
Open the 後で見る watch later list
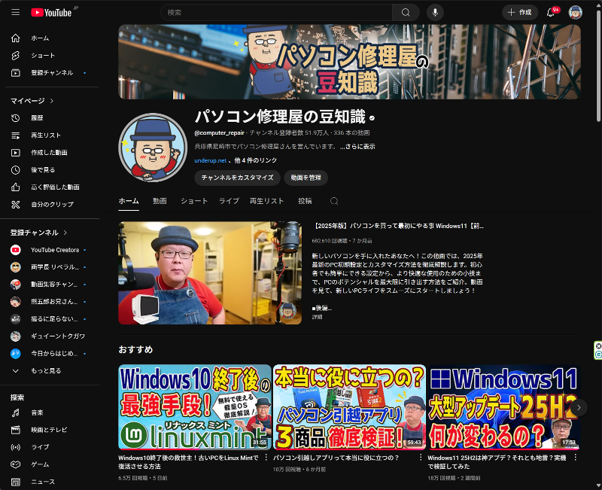[40, 169]
